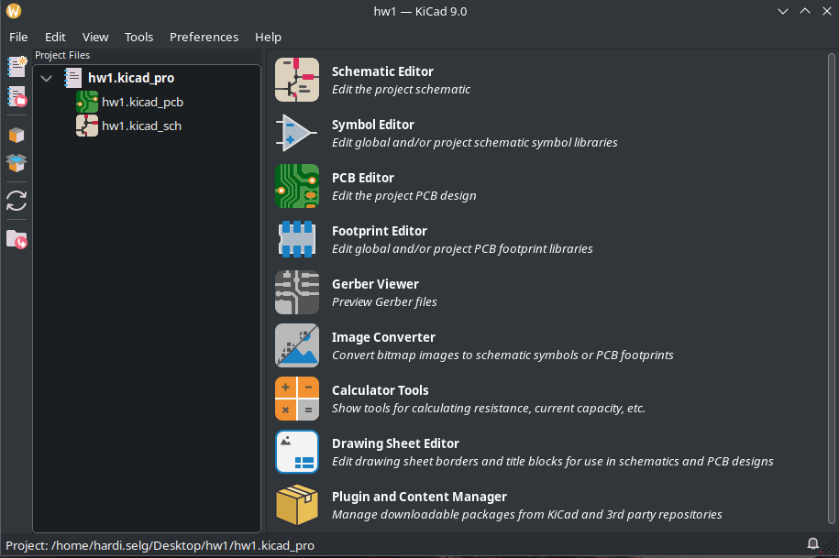Click the new project toolbar icon

coord(17,67)
